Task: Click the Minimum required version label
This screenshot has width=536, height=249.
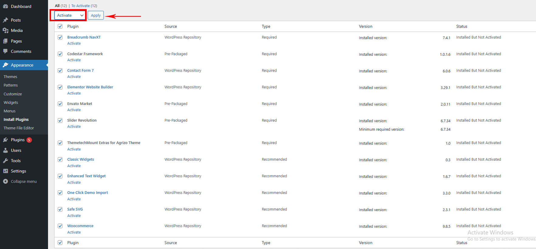Action: coord(382,129)
